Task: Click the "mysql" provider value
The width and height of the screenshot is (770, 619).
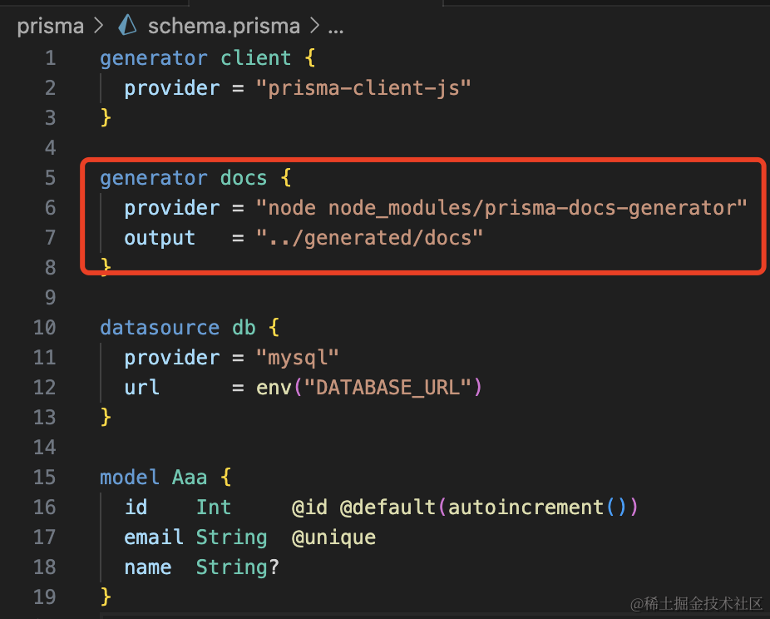Action: coord(298,358)
